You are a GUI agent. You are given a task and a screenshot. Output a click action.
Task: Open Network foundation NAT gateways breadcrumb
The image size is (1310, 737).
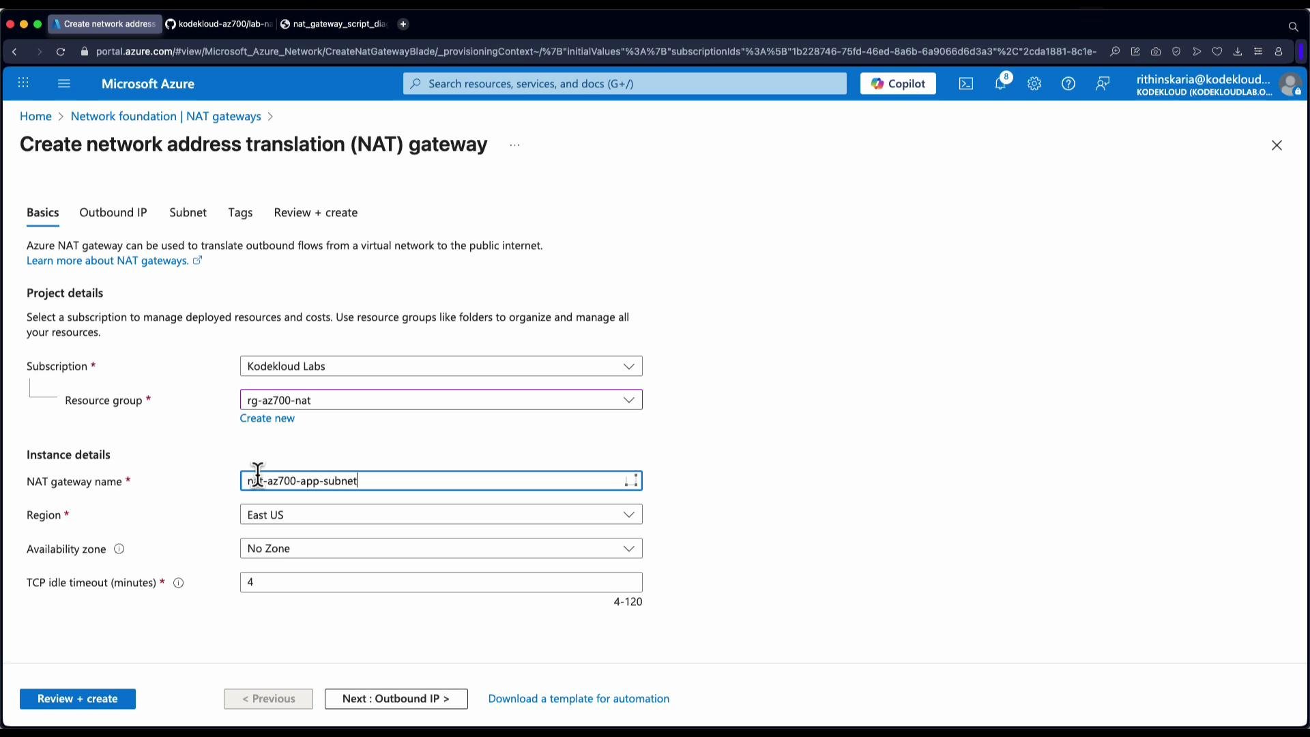166,117
